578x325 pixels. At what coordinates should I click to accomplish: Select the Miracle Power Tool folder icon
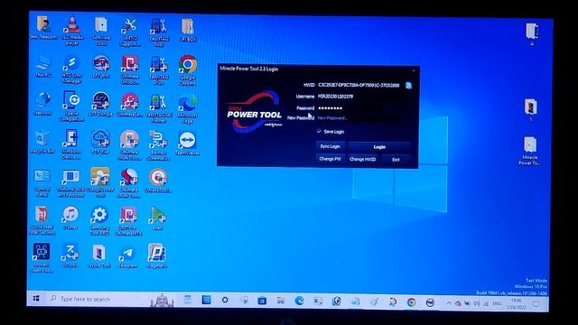[x=530, y=151]
